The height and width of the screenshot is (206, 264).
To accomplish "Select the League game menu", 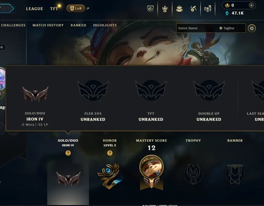I will coord(35,9).
